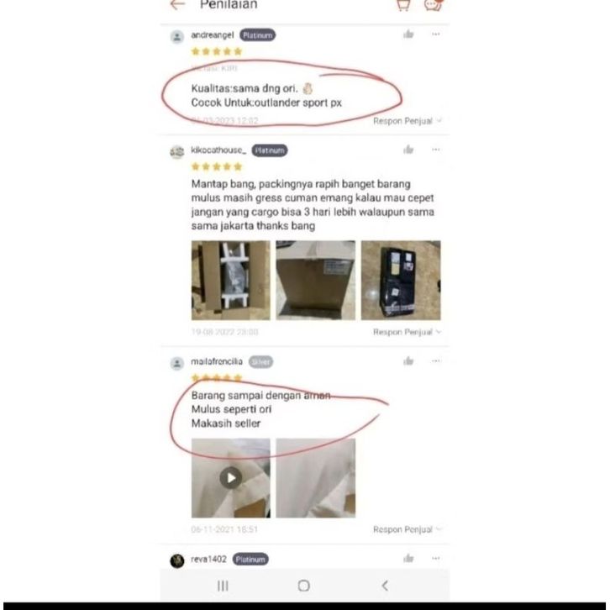Expand Respon Penjual under kikocathouse_ review
610x610 pixels.
pyautogui.click(x=407, y=332)
